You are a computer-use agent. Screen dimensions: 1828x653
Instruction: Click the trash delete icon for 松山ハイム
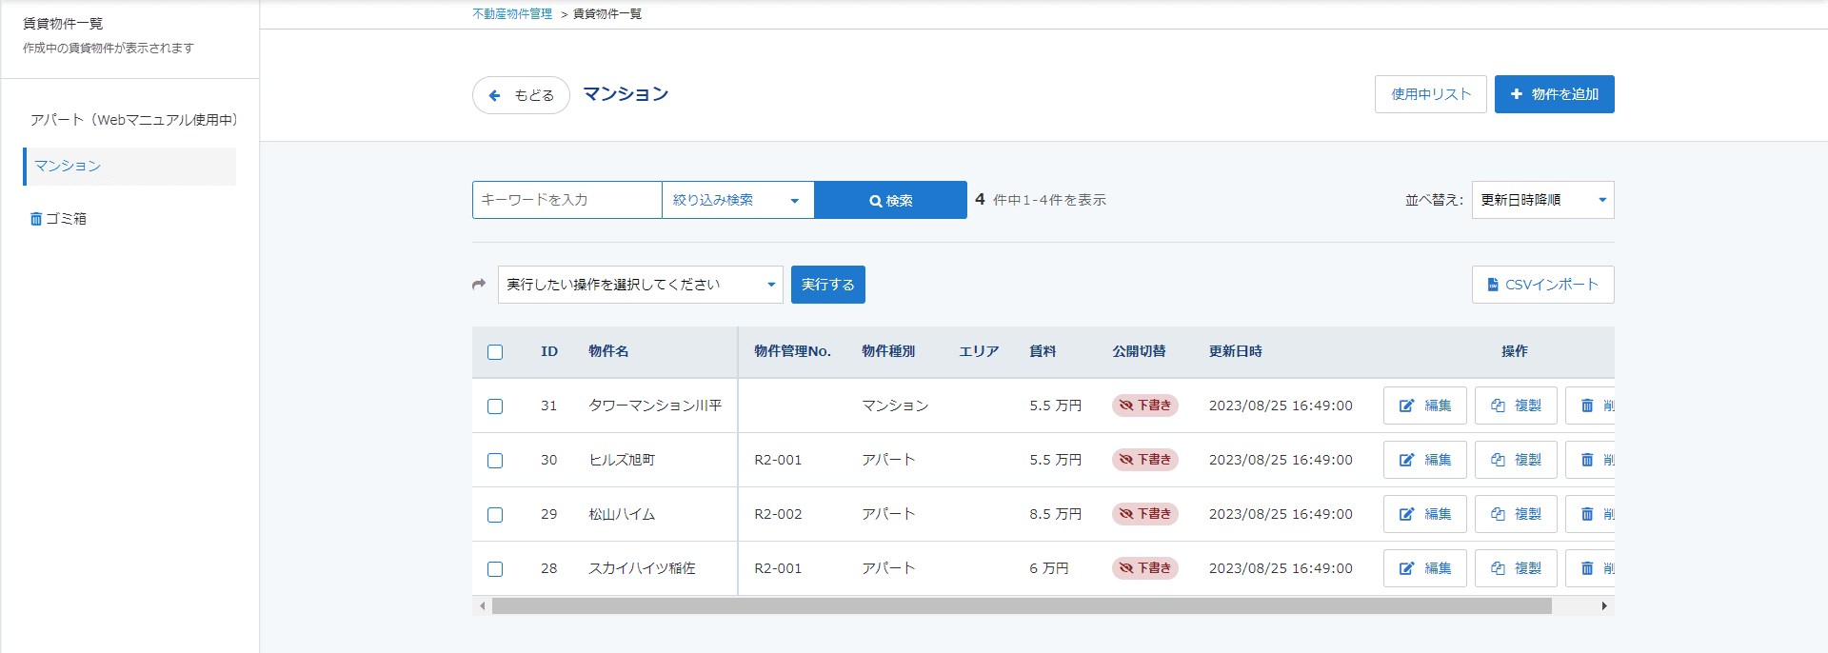pos(1590,514)
